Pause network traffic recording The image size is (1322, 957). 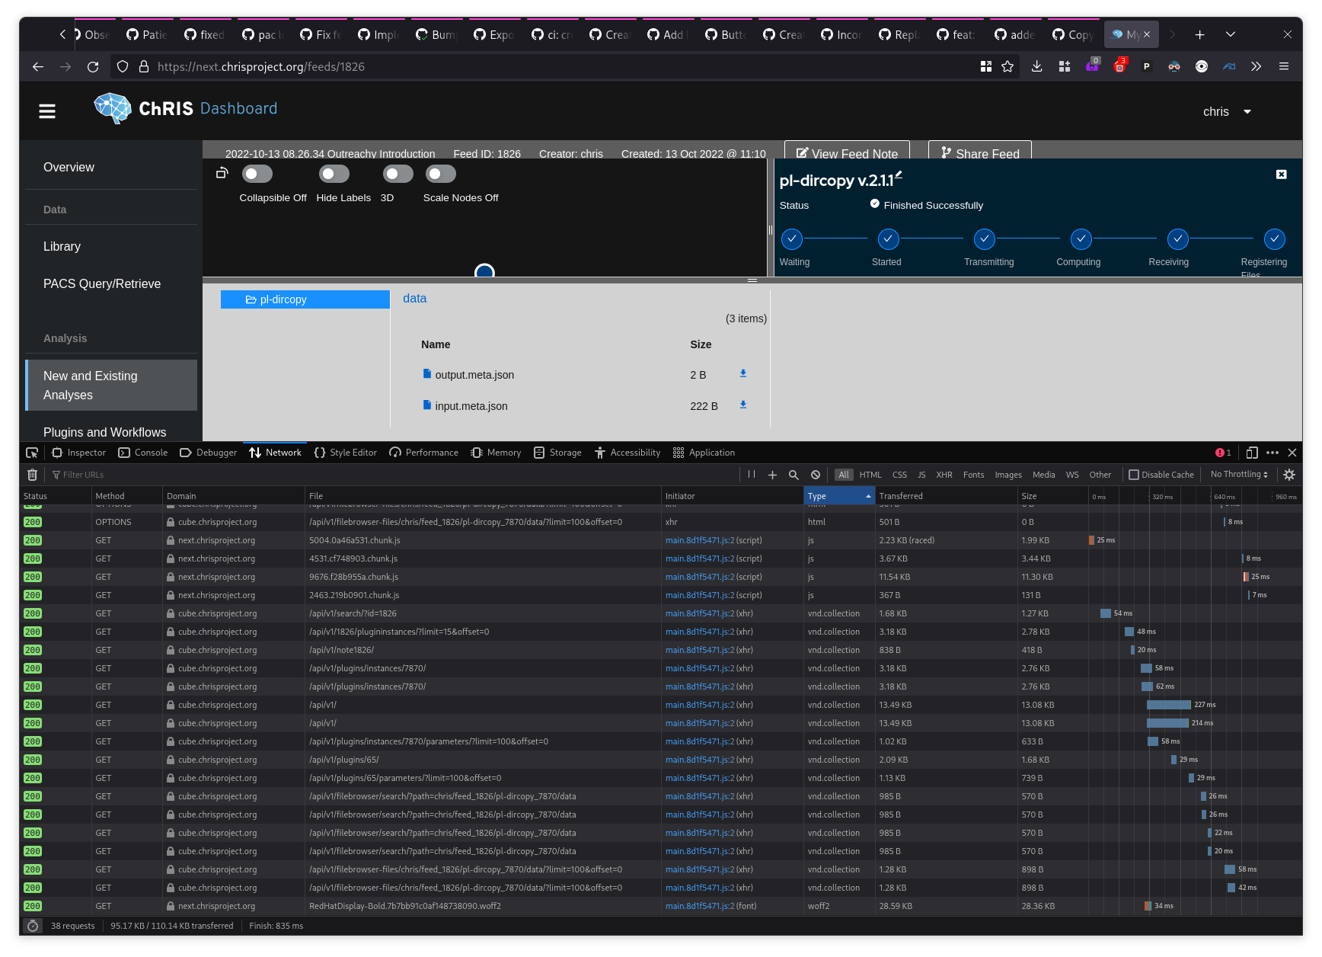751,474
